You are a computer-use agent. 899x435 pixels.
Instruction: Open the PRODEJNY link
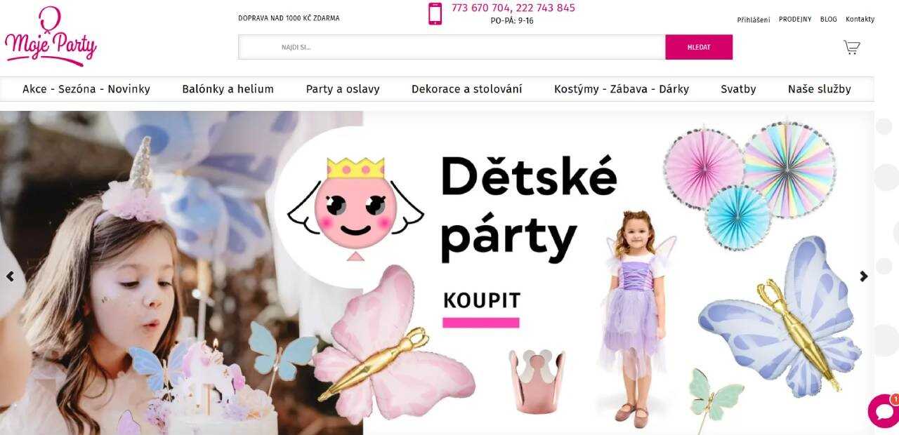click(x=795, y=20)
